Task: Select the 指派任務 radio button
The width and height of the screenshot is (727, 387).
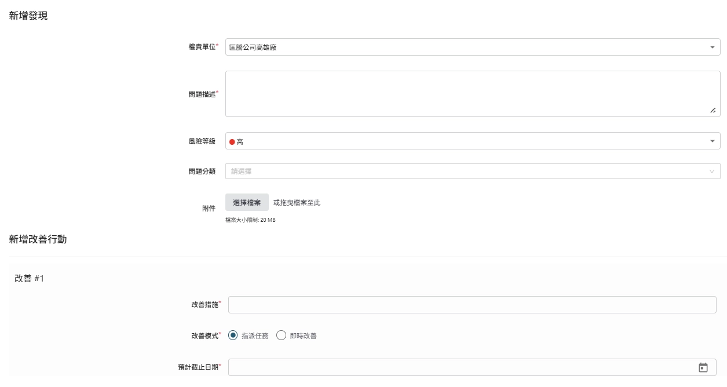Action: [x=233, y=335]
